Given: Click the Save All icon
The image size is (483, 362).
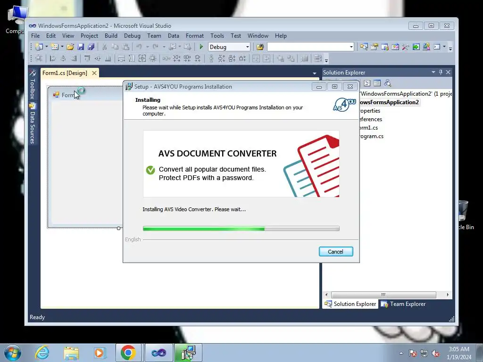Looking at the screenshot, I should [x=91, y=47].
